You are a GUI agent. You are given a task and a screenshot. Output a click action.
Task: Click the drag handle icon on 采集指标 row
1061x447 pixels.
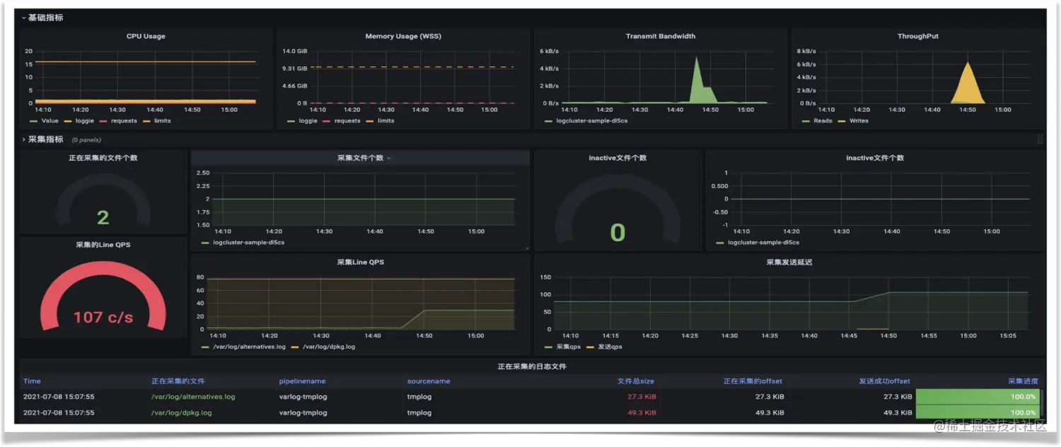pyautogui.click(x=1040, y=139)
